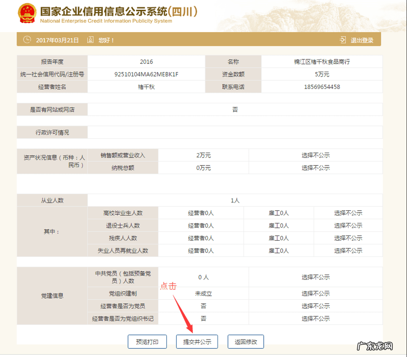
Task: Click the 广东龙网 watermark logo
Action: pyautogui.click(x=375, y=346)
